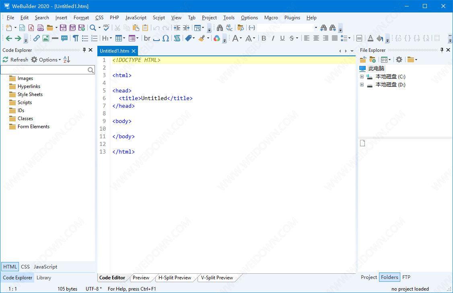Create a new HTML file icon
The width and height of the screenshot is (453, 293).
[22, 28]
